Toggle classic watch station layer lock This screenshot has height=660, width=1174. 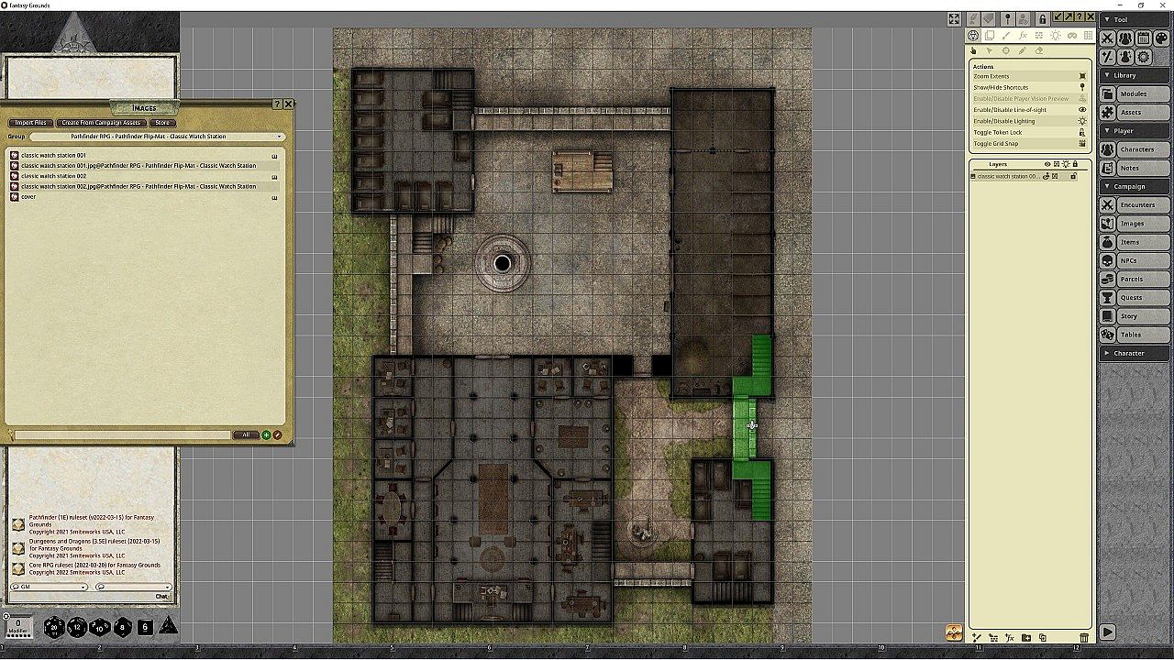coord(1074,176)
